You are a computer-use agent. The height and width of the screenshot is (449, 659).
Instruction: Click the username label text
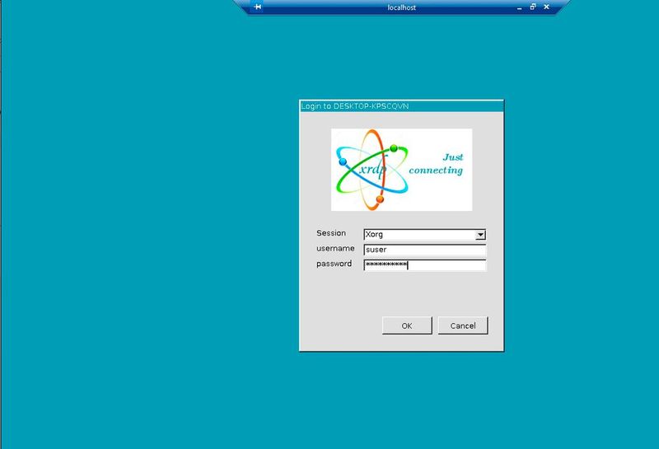click(335, 249)
